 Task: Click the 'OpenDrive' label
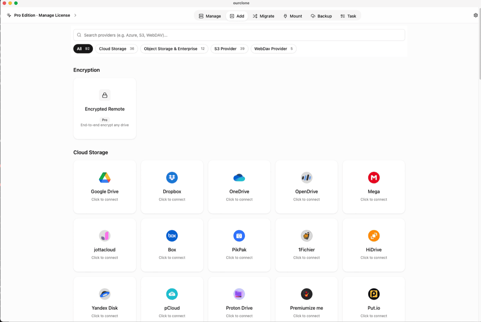coord(307,192)
